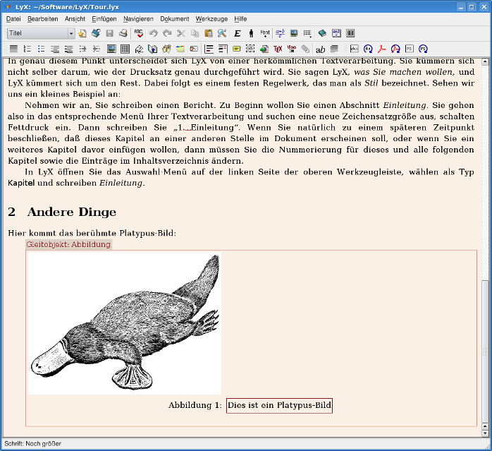This screenshot has height=451, width=492.
Task: Open the Dokument menu
Action: [x=175, y=19]
